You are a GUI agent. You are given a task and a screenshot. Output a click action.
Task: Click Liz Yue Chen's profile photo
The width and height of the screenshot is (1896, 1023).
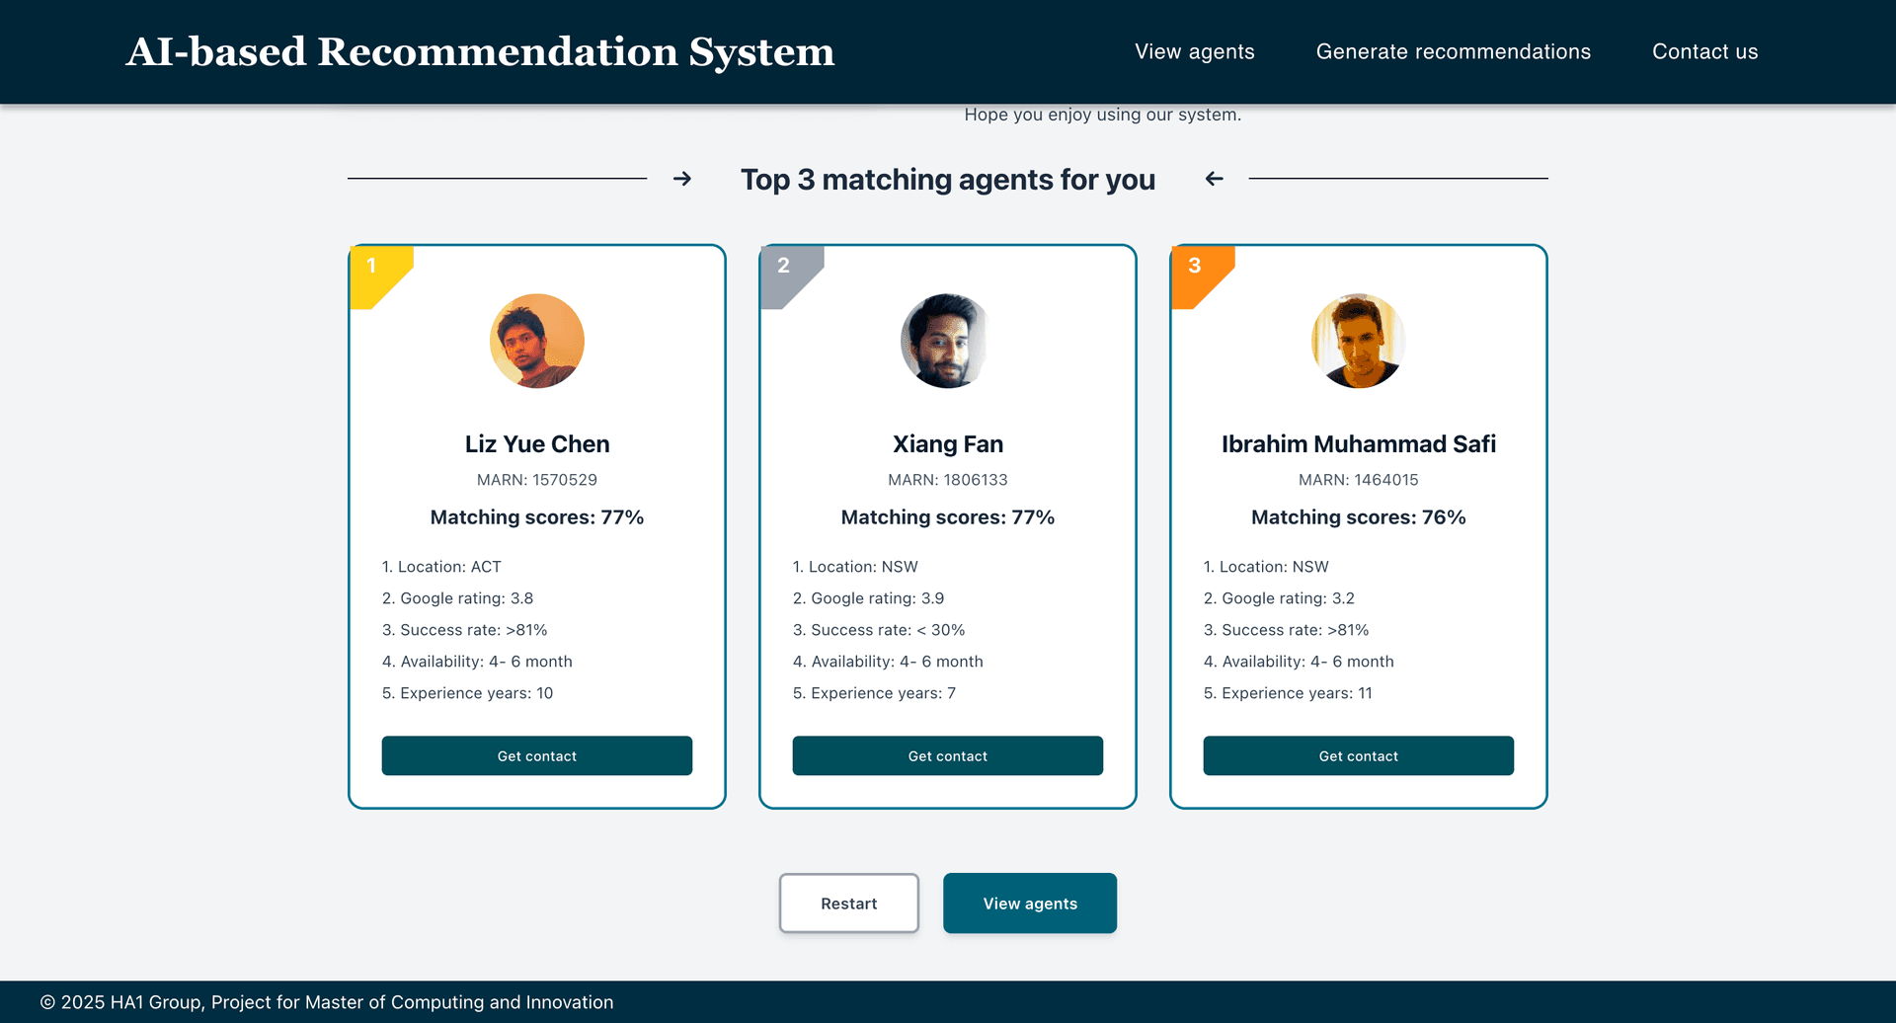point(537,341)
